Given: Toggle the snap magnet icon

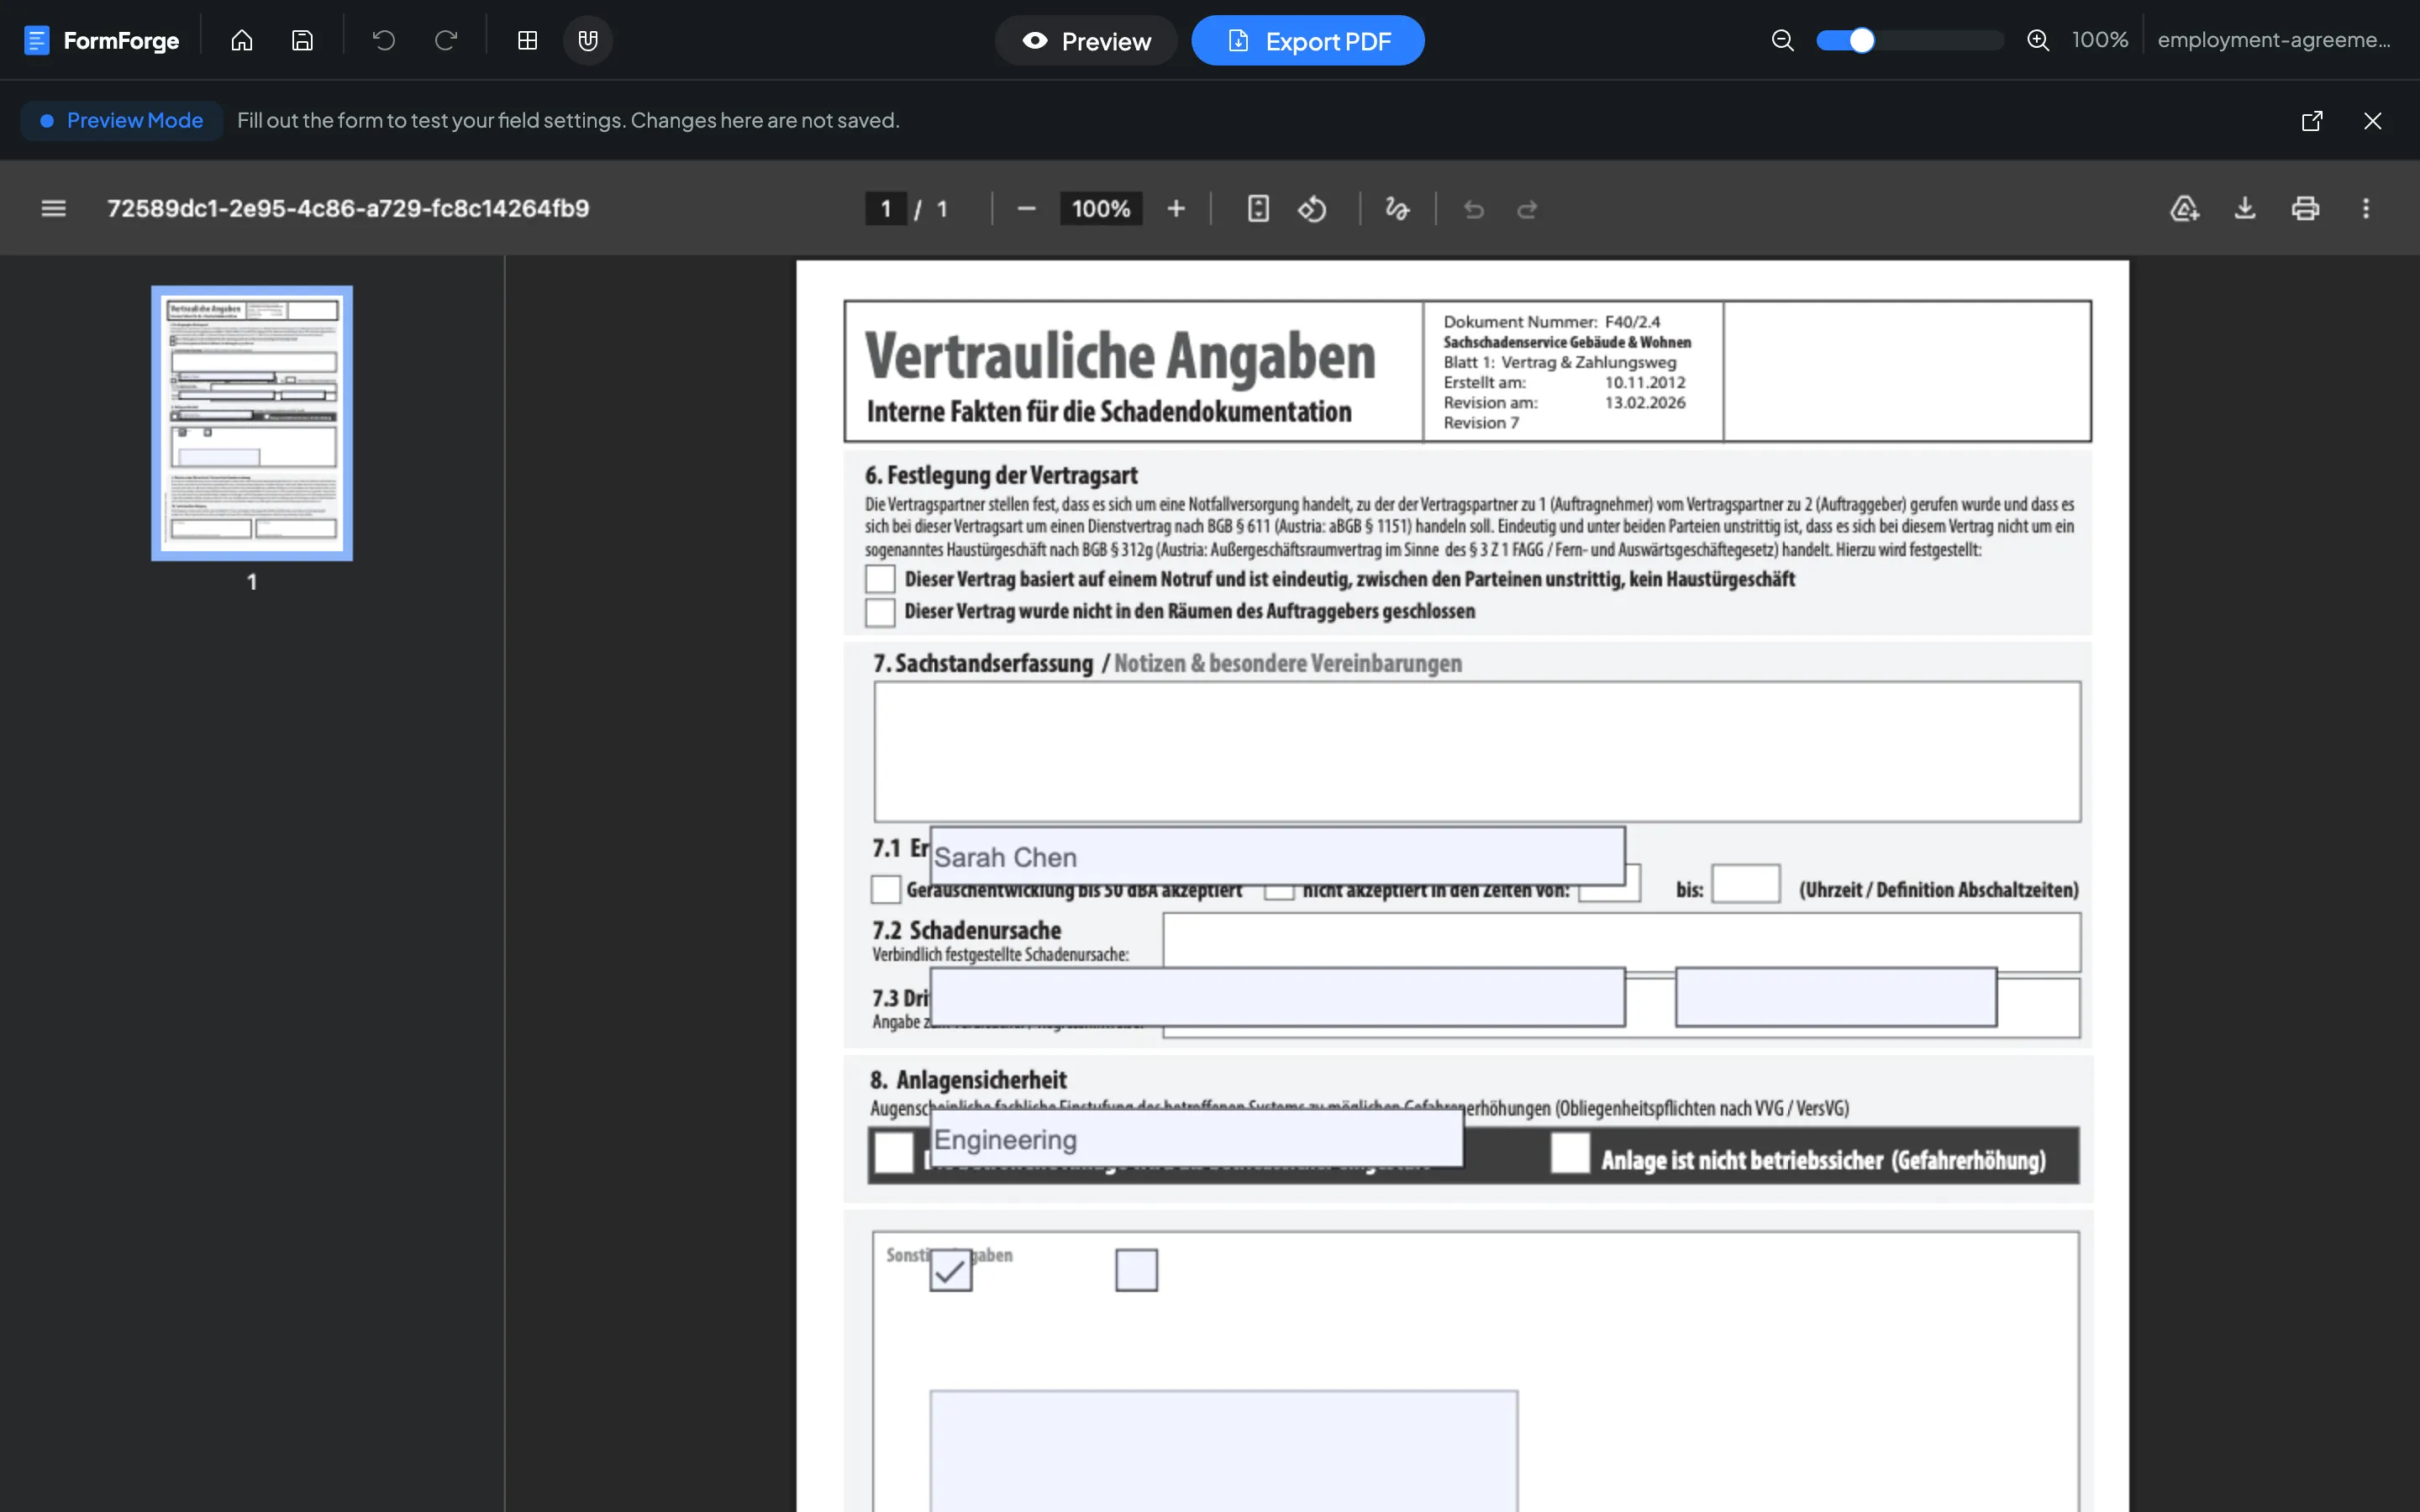Looking at the screenshot, I should pos(588,40).
